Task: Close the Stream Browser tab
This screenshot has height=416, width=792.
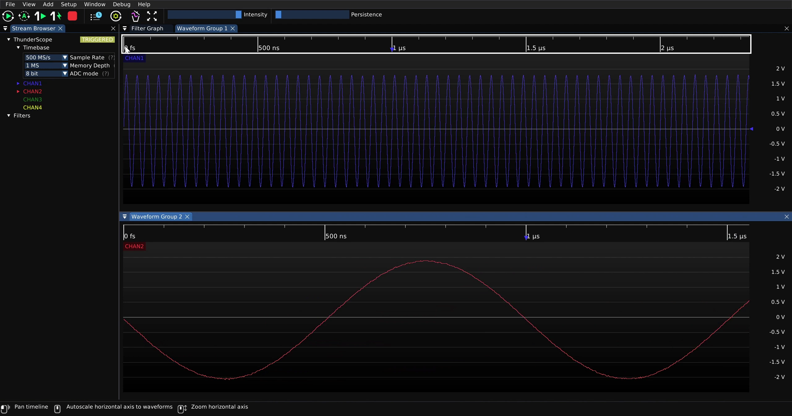Action: [61, 28]
